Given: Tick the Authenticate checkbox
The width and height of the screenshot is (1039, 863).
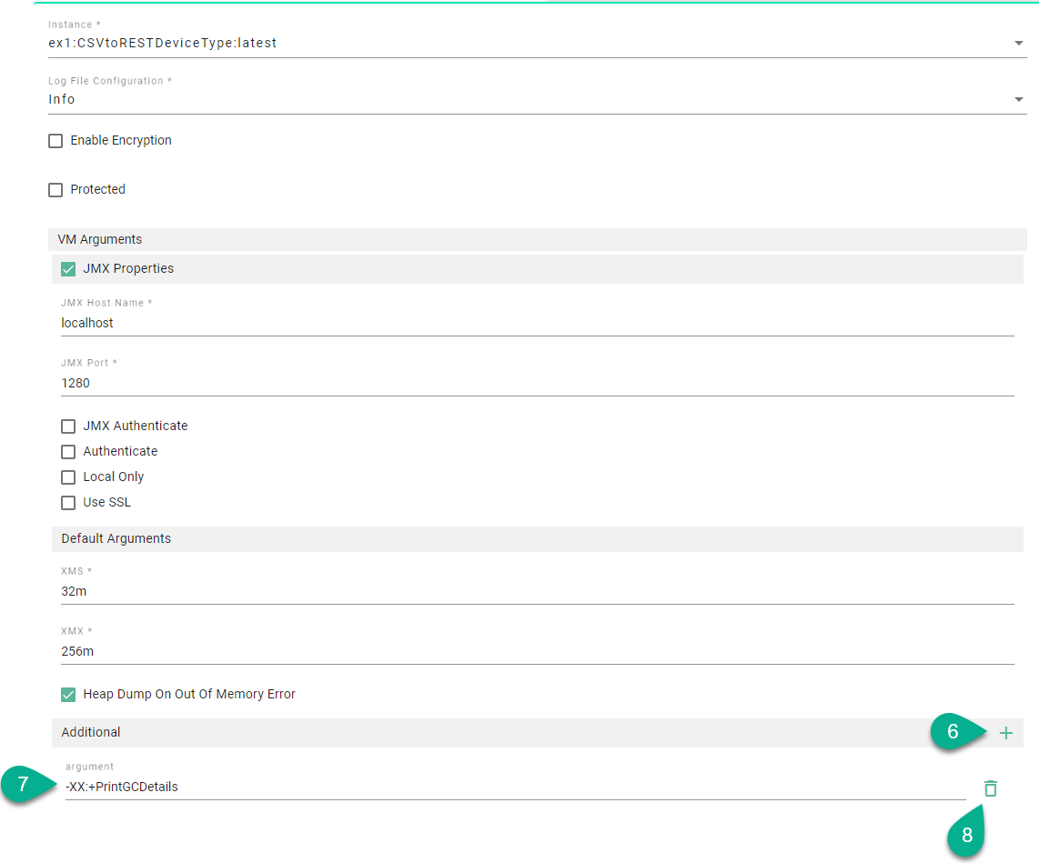Looking at the screenshot, I should point(68,452).
